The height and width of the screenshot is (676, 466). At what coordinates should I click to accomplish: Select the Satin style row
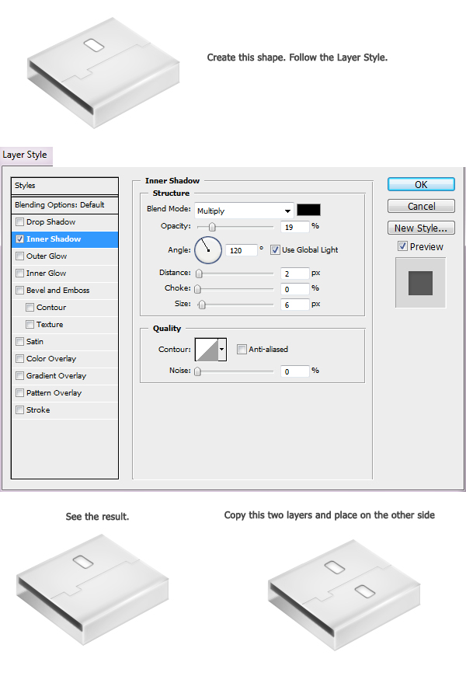click(x=64, y=341)
